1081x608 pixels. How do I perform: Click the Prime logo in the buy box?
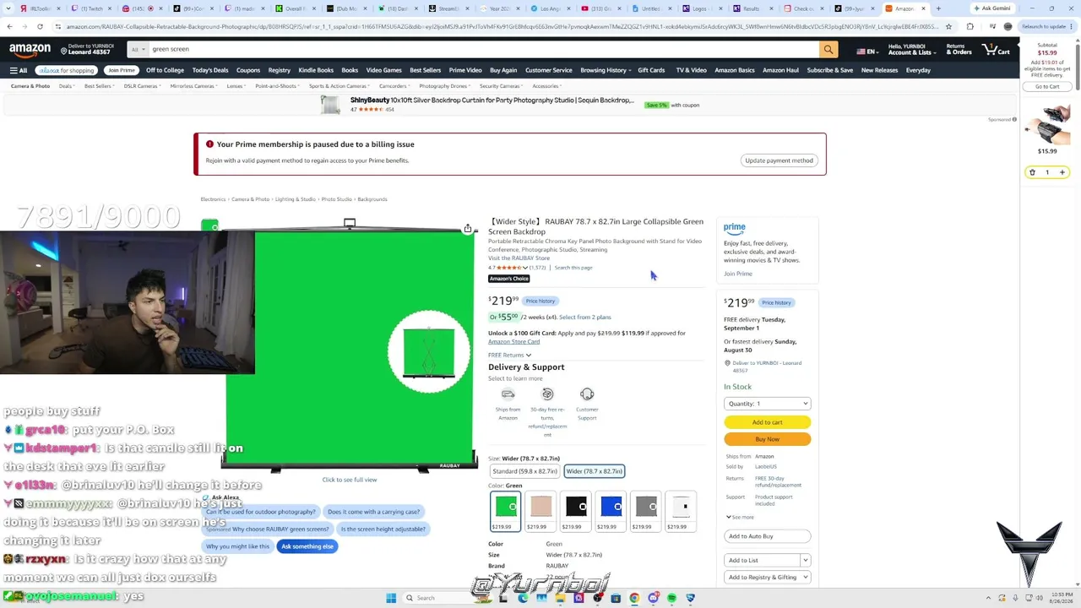735,228
